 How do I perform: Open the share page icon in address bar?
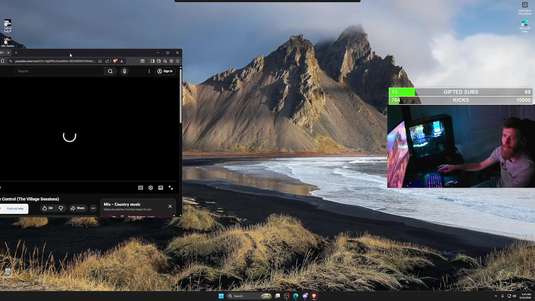coord(107,61)
